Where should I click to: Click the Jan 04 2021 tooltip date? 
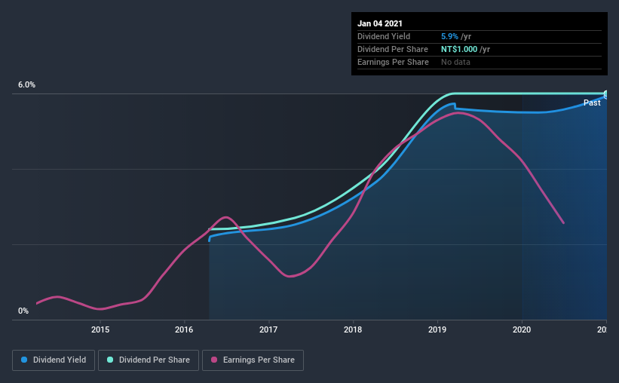380,23
